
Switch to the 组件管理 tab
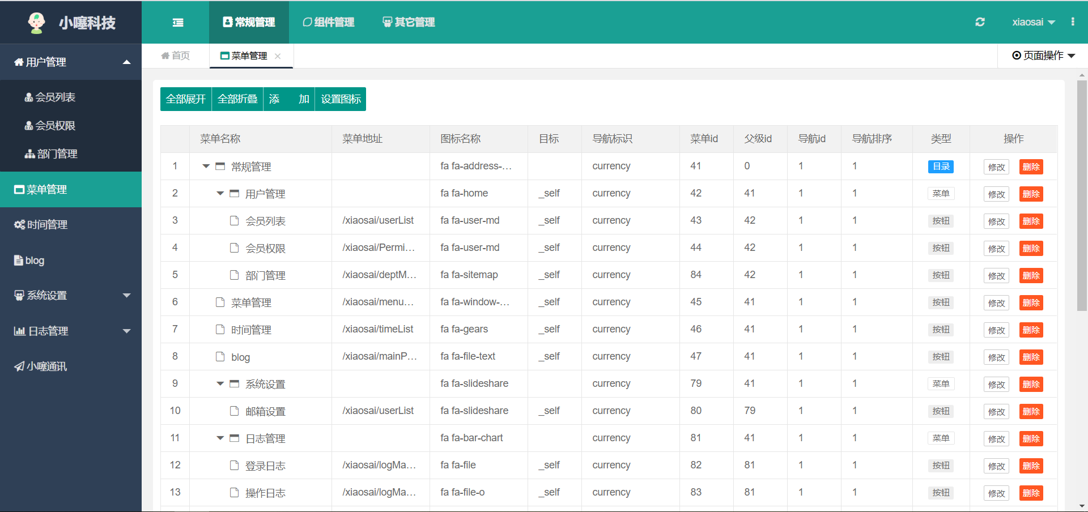pyautogui.click(x=328, y=22)
